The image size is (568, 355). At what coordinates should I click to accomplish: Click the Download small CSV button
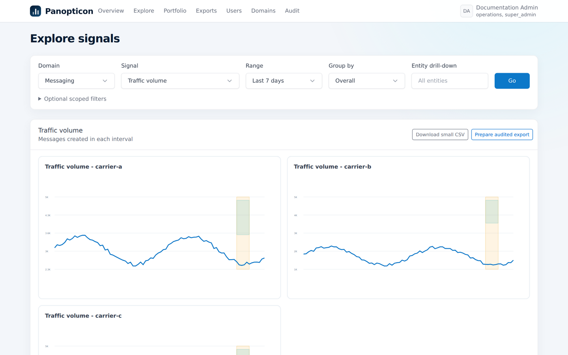coord(440,135)
